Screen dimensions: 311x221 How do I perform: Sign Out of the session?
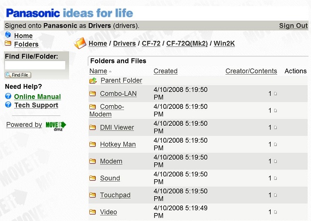293,25
